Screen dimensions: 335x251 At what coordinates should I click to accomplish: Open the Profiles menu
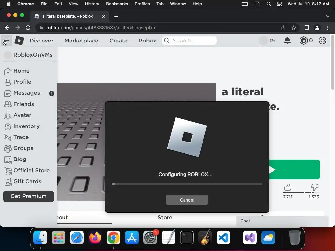pos(142,4)
